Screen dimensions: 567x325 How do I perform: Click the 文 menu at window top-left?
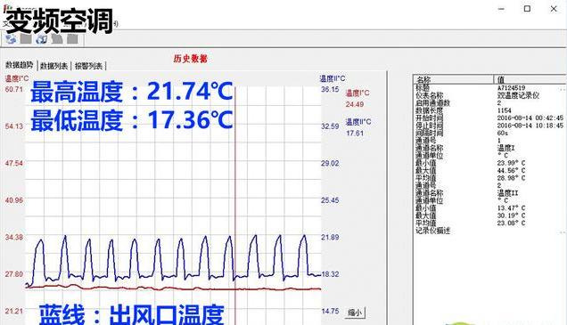click(x=5, y=24)
